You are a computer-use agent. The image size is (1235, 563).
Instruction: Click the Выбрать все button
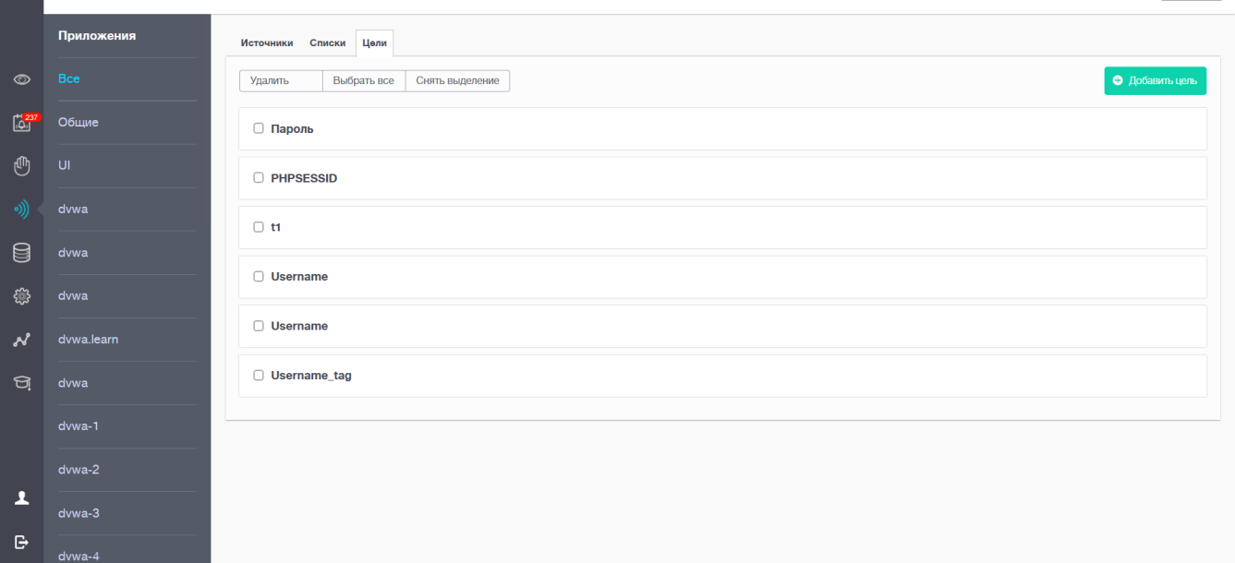click(x=364, y=81)
